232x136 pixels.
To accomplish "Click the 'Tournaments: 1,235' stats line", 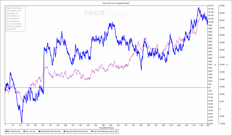I will pyautogui.click(x=14, y=11).
